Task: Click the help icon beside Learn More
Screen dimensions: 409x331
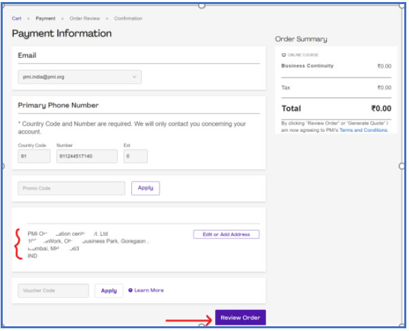Action: tap(131, 290)
